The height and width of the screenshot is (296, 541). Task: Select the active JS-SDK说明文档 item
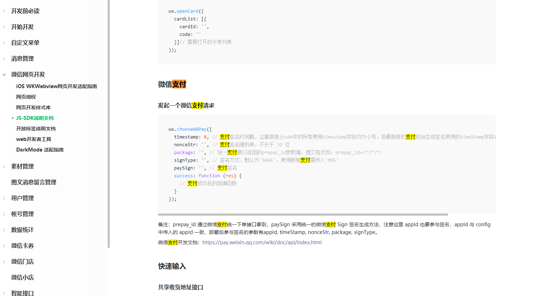(35, 118)
